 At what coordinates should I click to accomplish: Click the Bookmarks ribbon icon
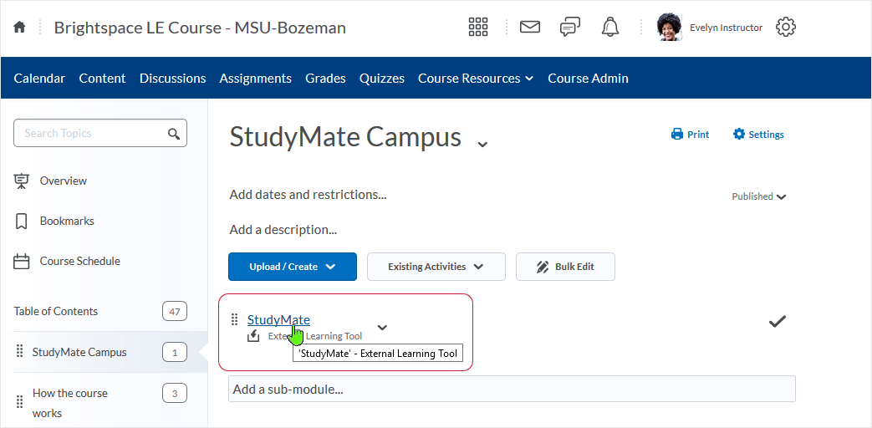(x=21, y=222)
